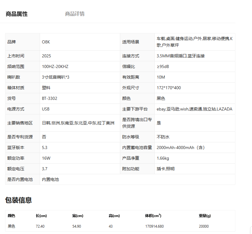Click the 包装信息 section heading
The image size is (252, 234).
[18, 200]
